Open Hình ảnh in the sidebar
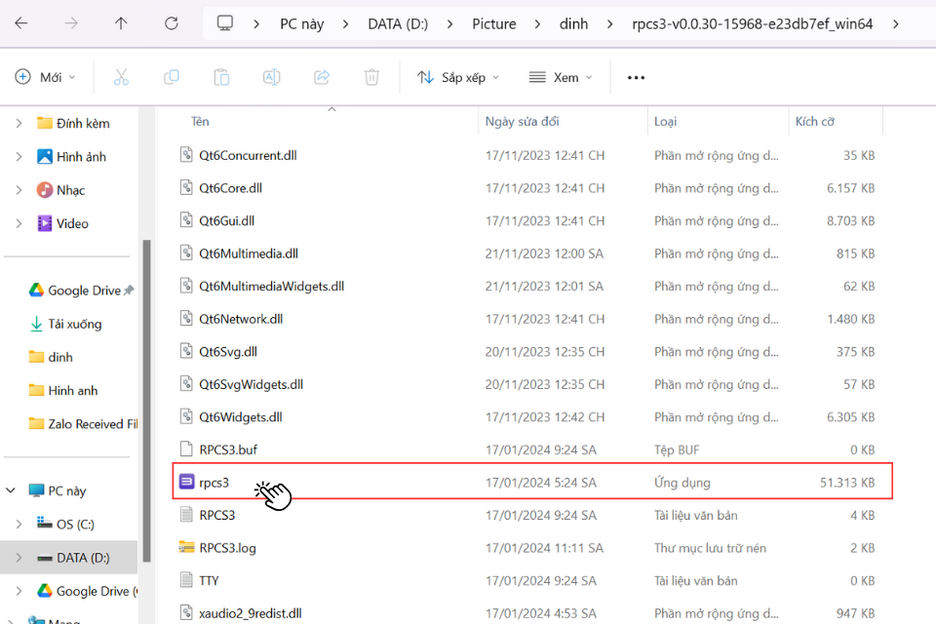This screenshot has width=936, height=624. point(71,156)
